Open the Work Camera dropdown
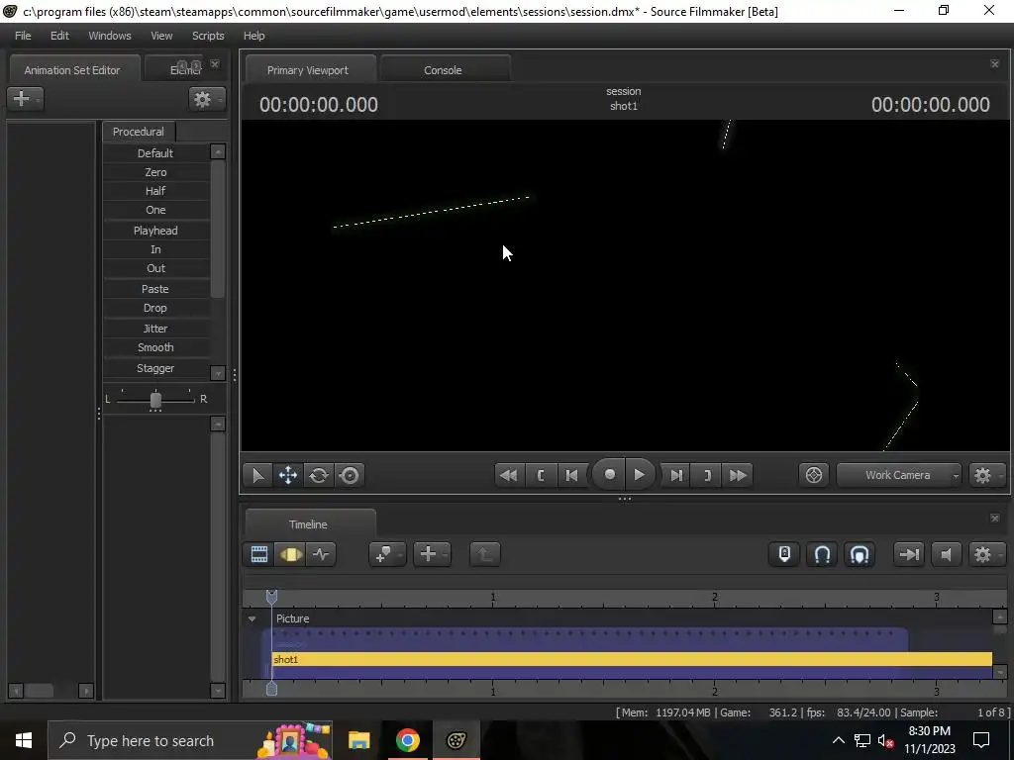 [898, 475]
